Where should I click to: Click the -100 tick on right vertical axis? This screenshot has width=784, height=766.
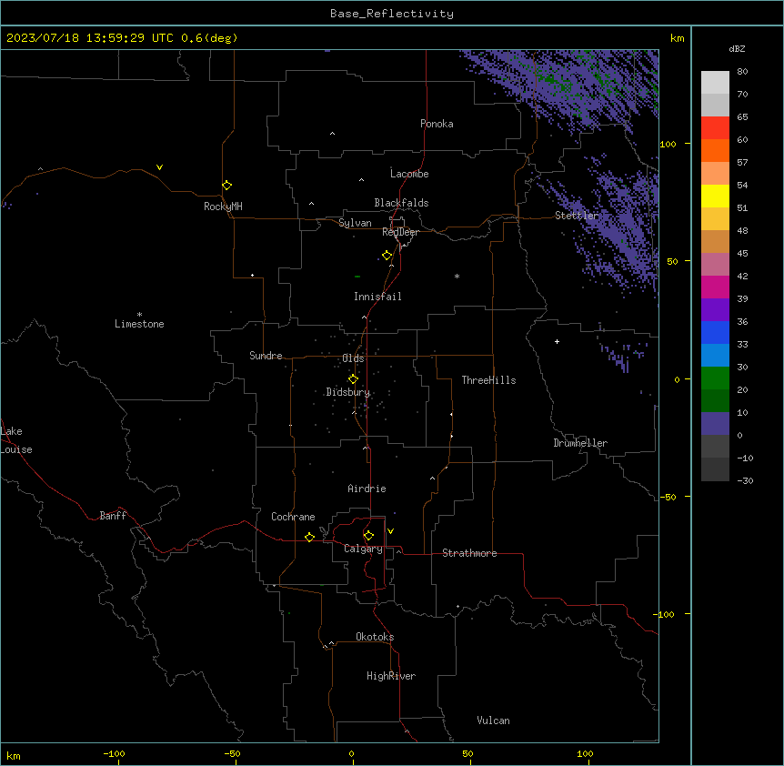tap(664, 614)
